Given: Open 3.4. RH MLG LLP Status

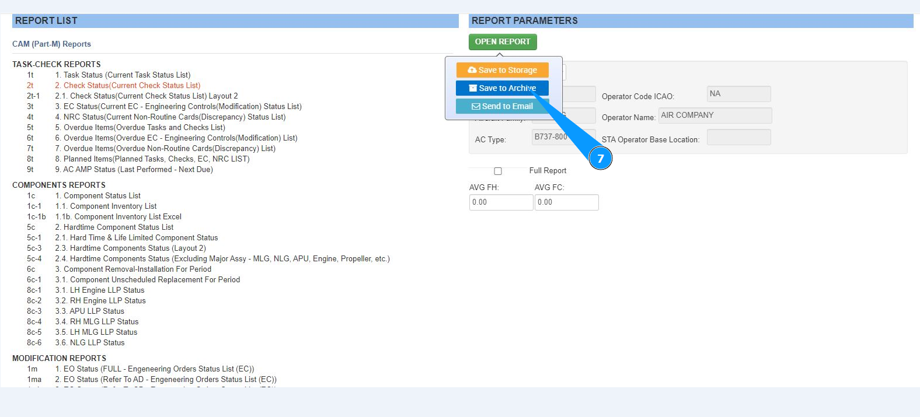Looking at the screenshot, I should click(x=97, y=321).
